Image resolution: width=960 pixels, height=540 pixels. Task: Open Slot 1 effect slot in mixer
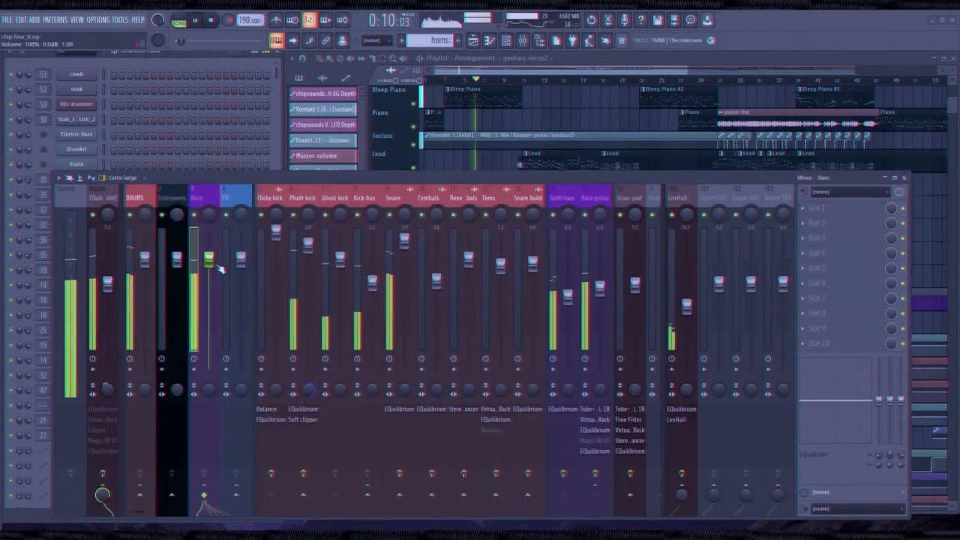pyautogui.click(x=844, y=208)
